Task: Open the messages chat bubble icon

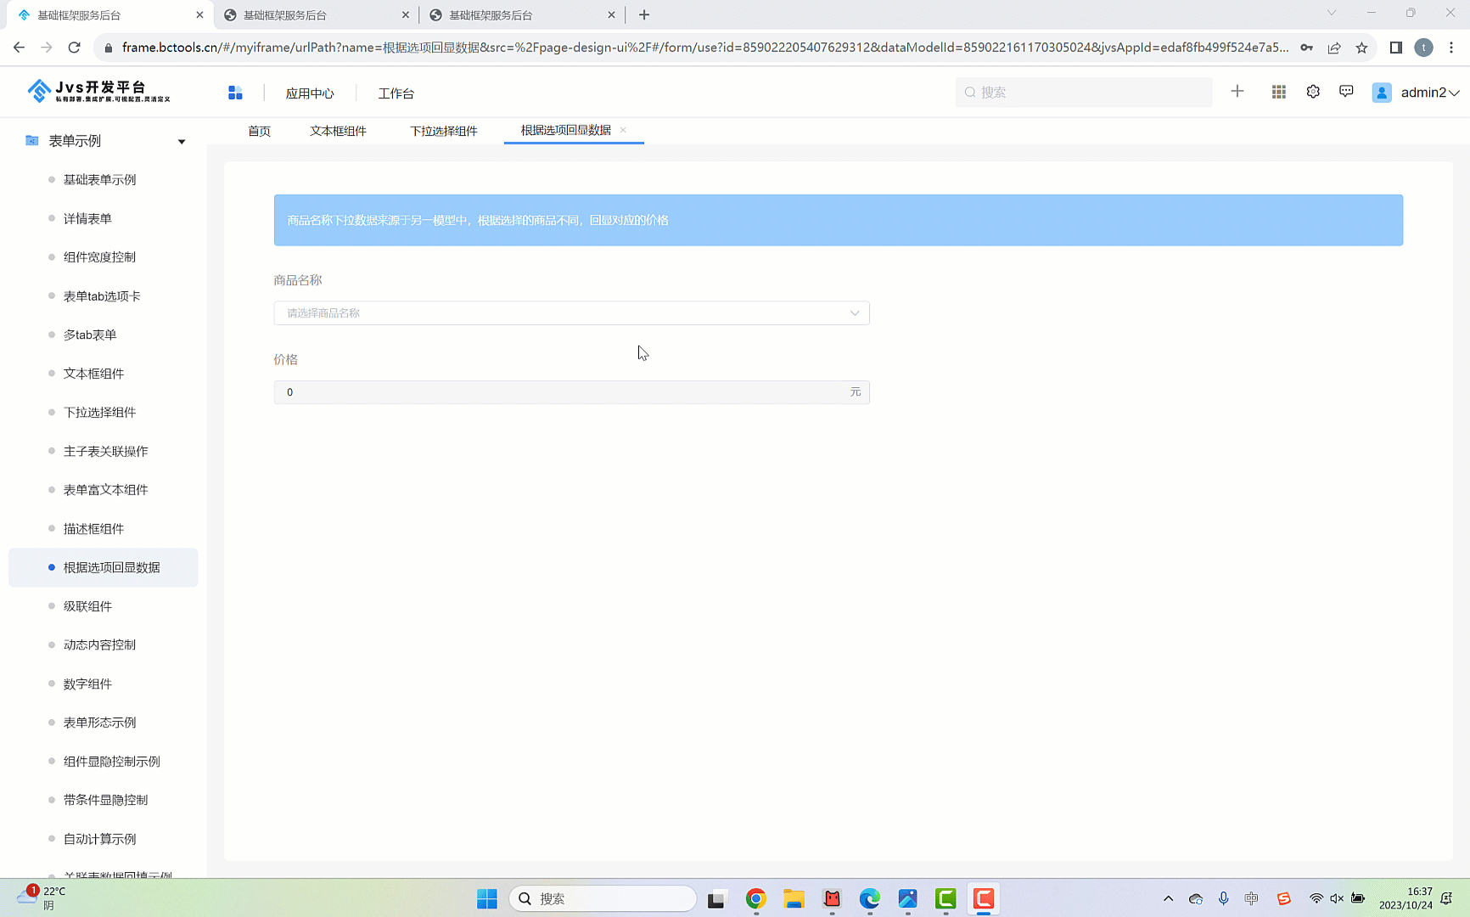Action: (x=1346, y=92)
